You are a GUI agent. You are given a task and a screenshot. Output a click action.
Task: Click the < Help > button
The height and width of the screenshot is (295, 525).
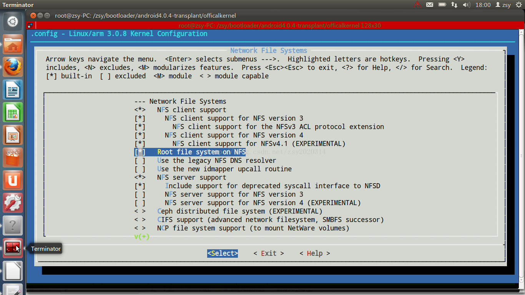315,254
